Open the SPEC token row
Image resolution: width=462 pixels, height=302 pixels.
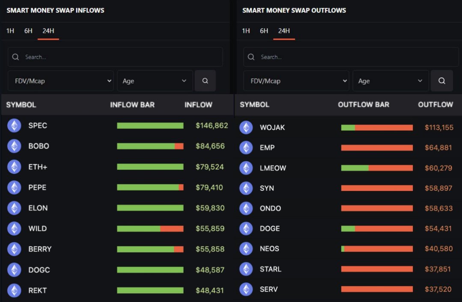coord(117,126)
